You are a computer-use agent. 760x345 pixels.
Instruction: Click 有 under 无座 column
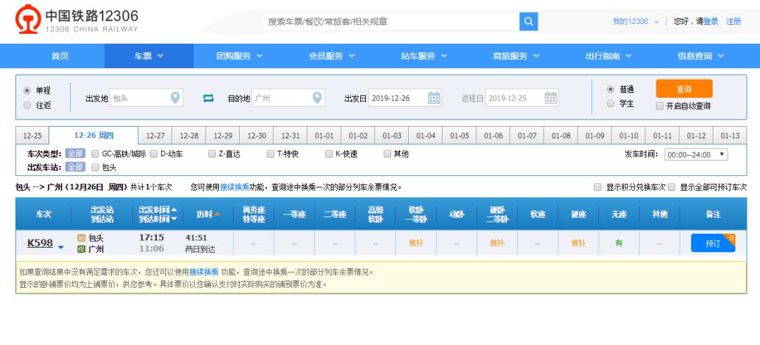click(x=619, y=243)
